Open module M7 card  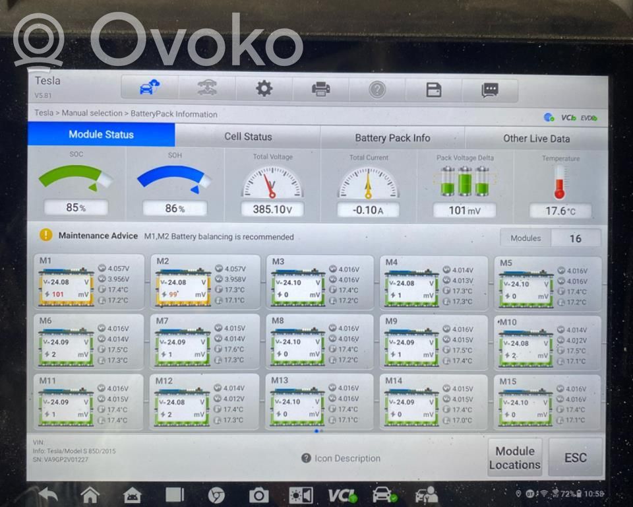click(x=204, y=342)
